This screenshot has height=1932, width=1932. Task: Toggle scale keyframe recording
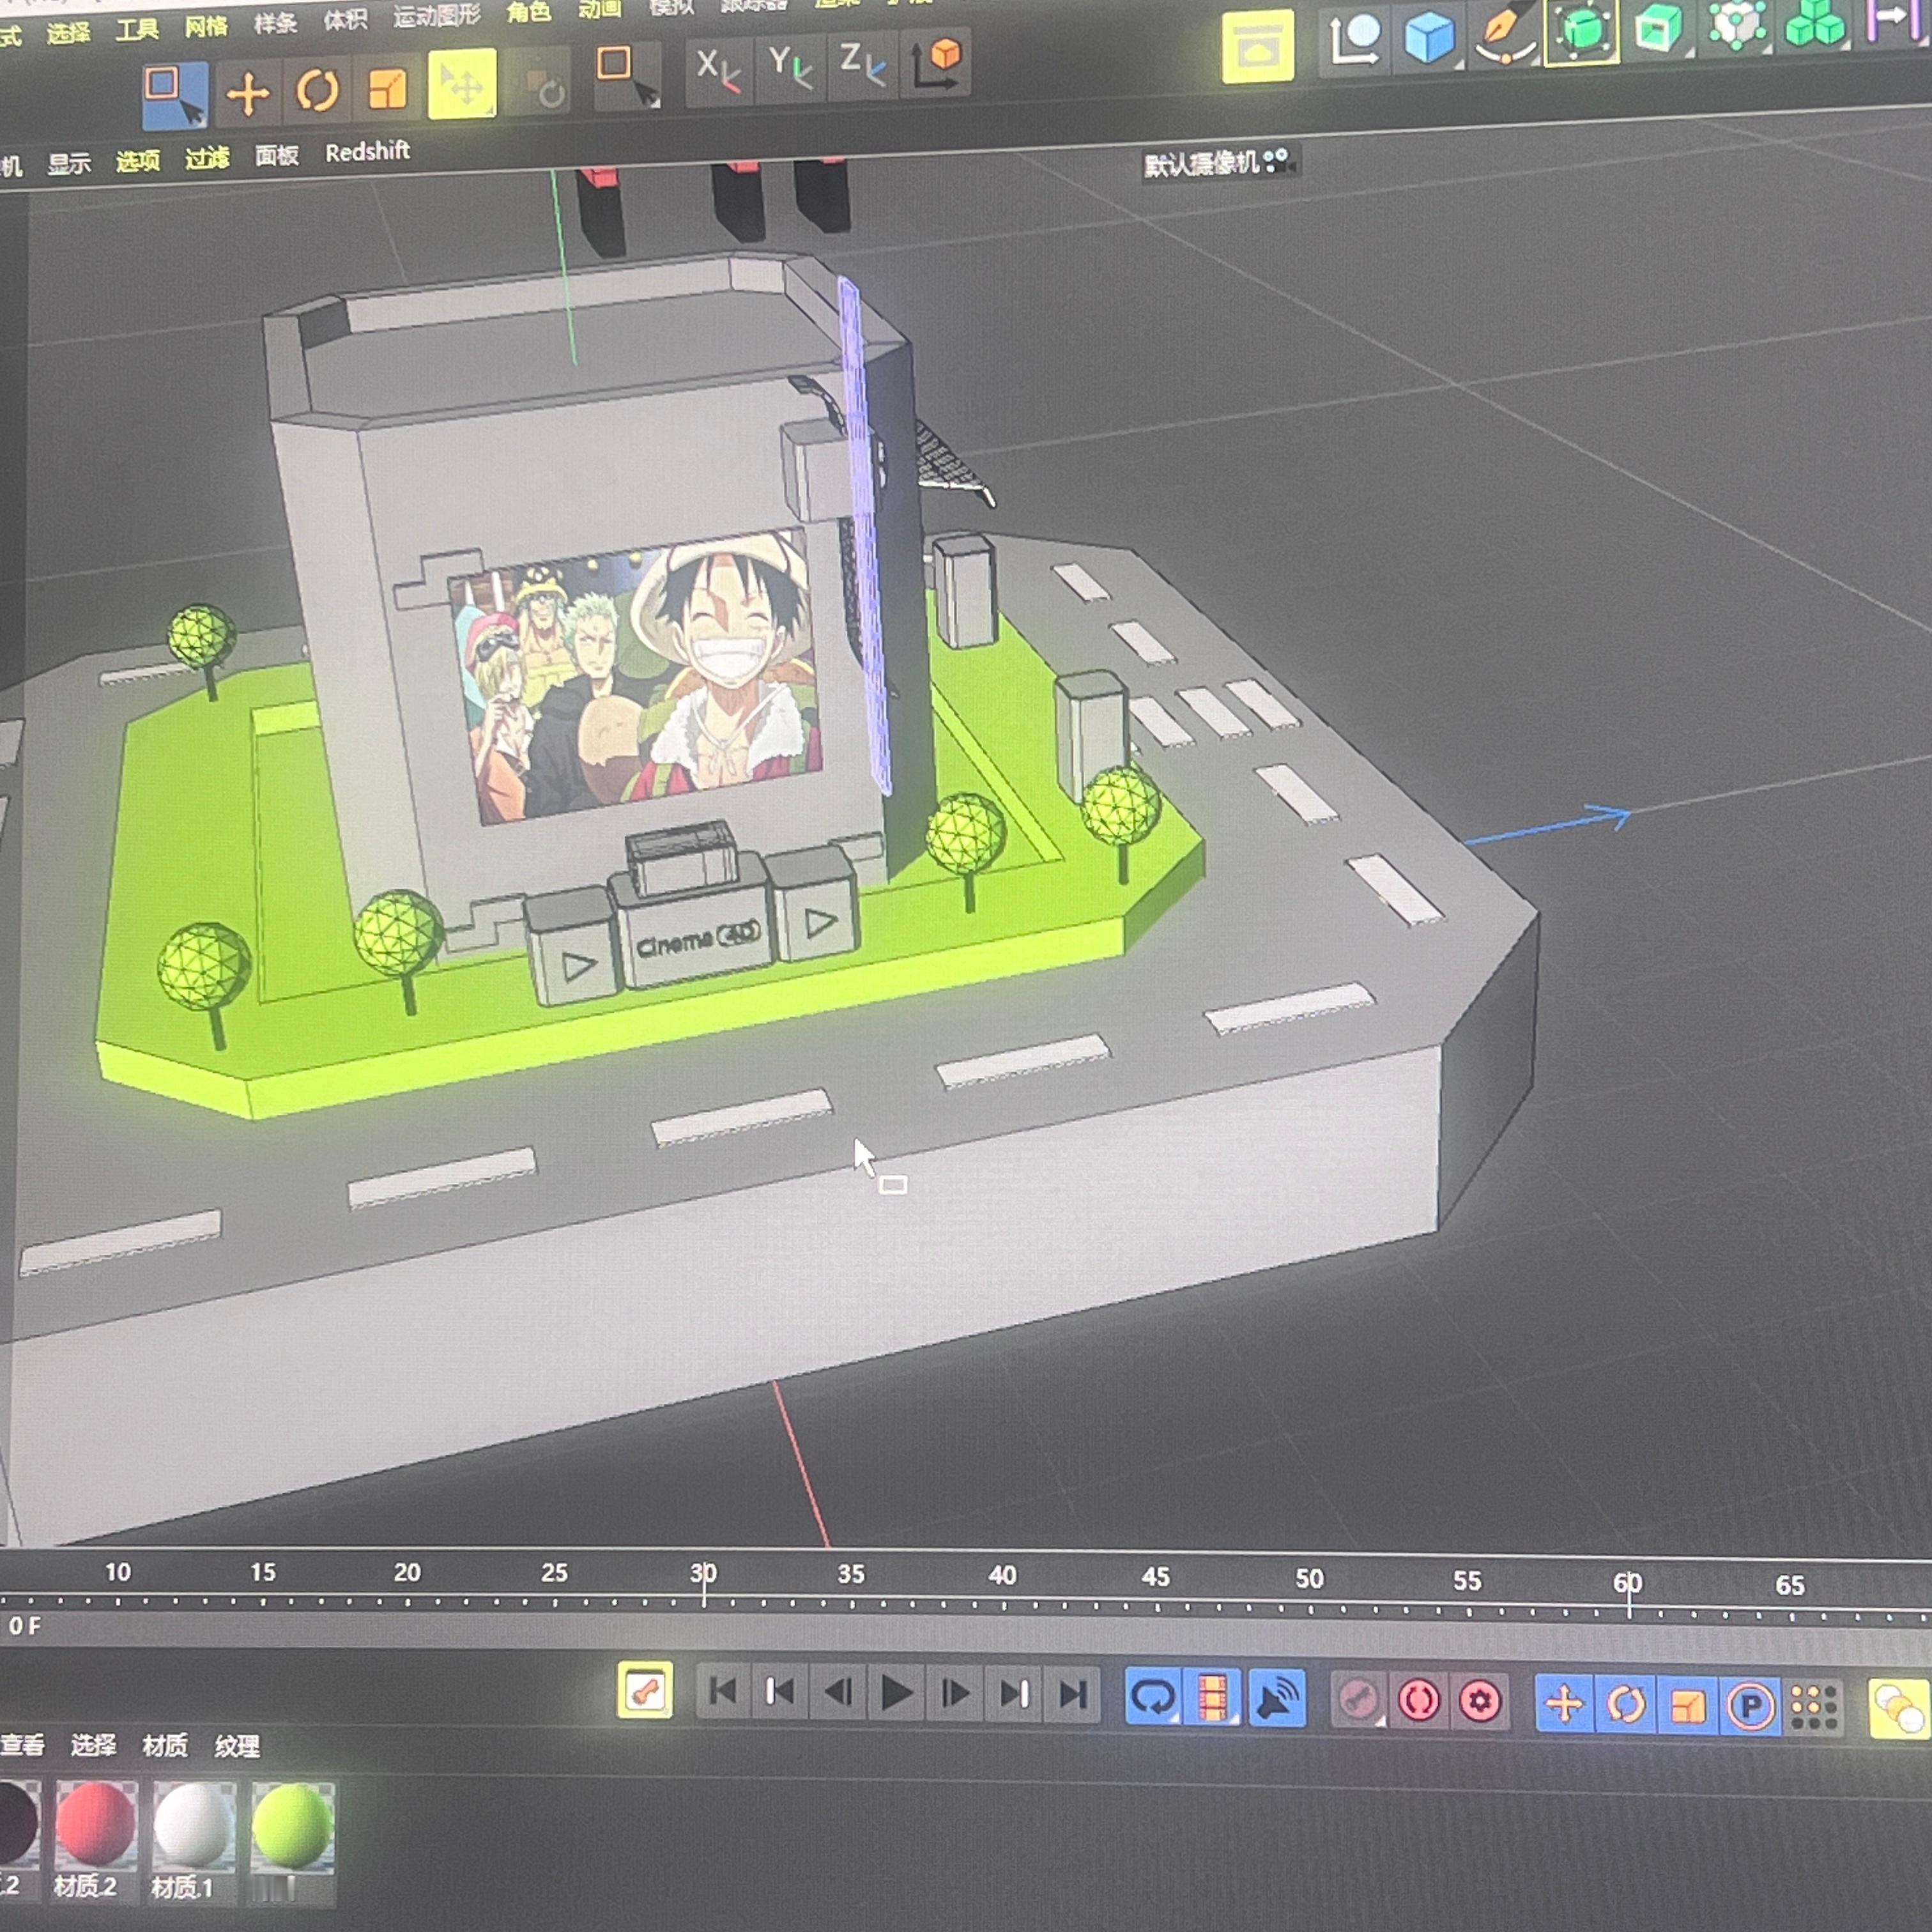(1688, 1705)
